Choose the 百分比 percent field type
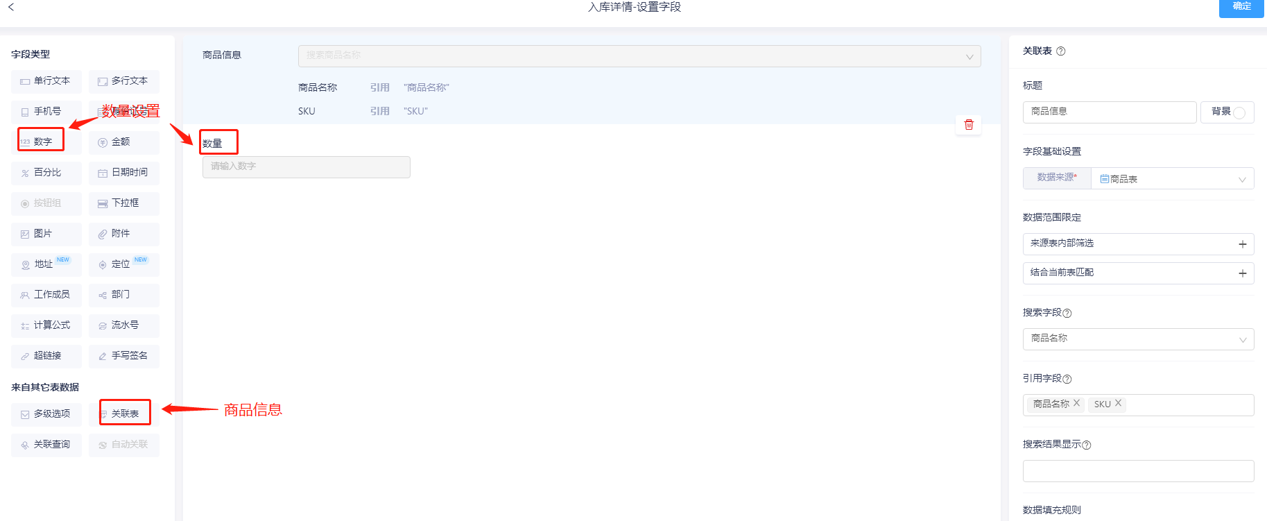The width and height of the screenshot is (1267, 521). (x=46, y=173)
